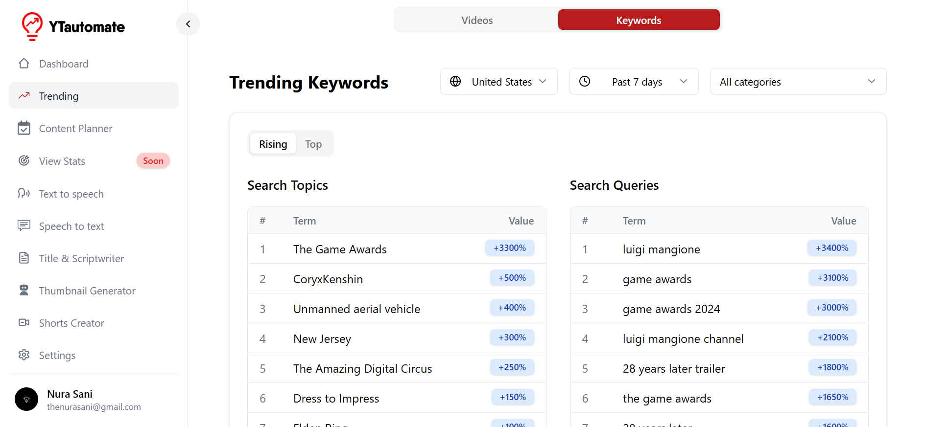Click the Dashboard home icon
Image resolution: width=926 pixels, height=427 pixels.
click(24, 64)
